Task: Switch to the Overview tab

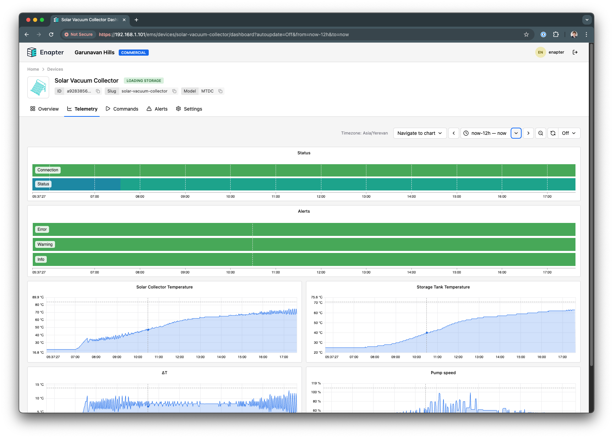Action: 44,109
